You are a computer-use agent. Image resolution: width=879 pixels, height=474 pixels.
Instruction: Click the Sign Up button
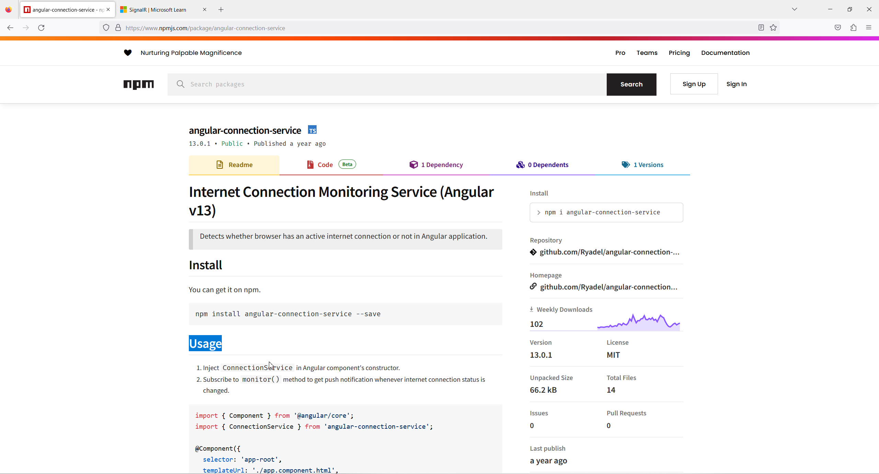click(694, 84)
